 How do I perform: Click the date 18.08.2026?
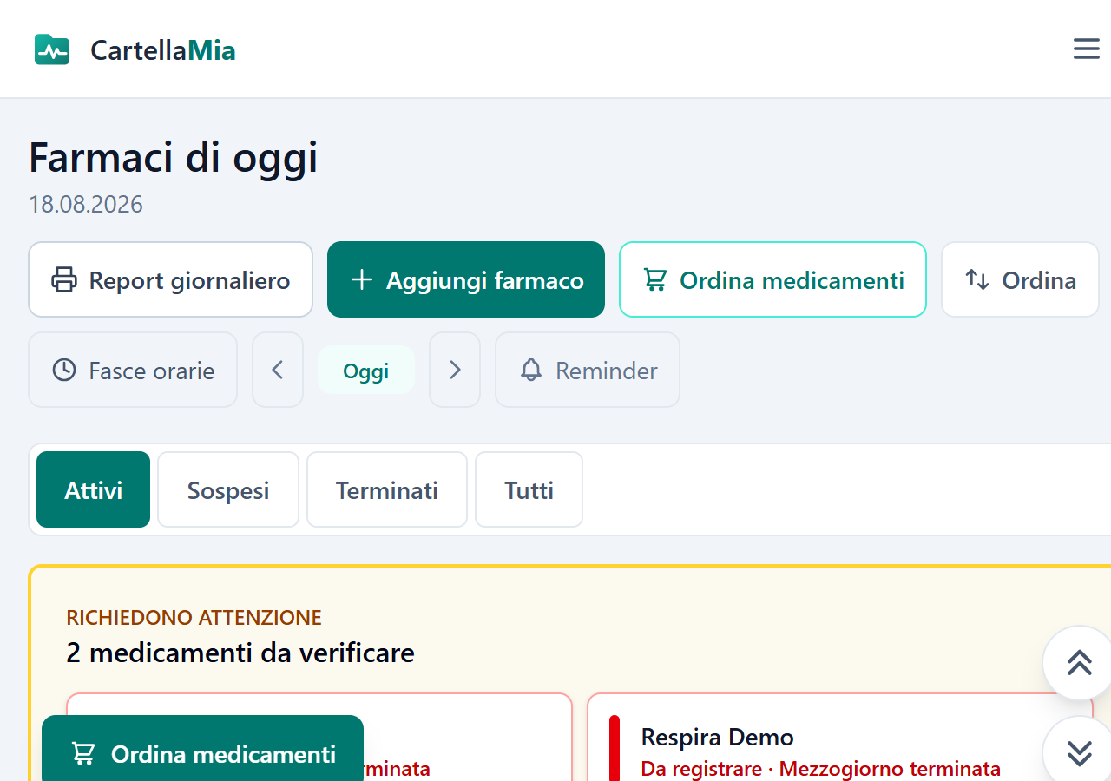coord(86,205)
